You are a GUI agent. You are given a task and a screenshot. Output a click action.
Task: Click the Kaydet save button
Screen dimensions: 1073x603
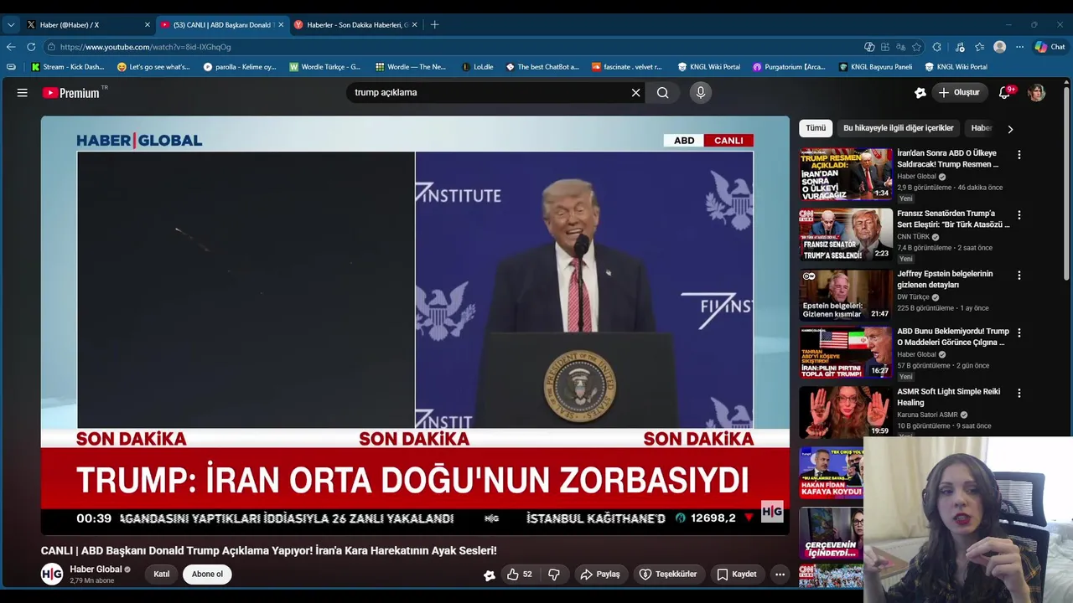pyautogui.click(x=737, y=575)
